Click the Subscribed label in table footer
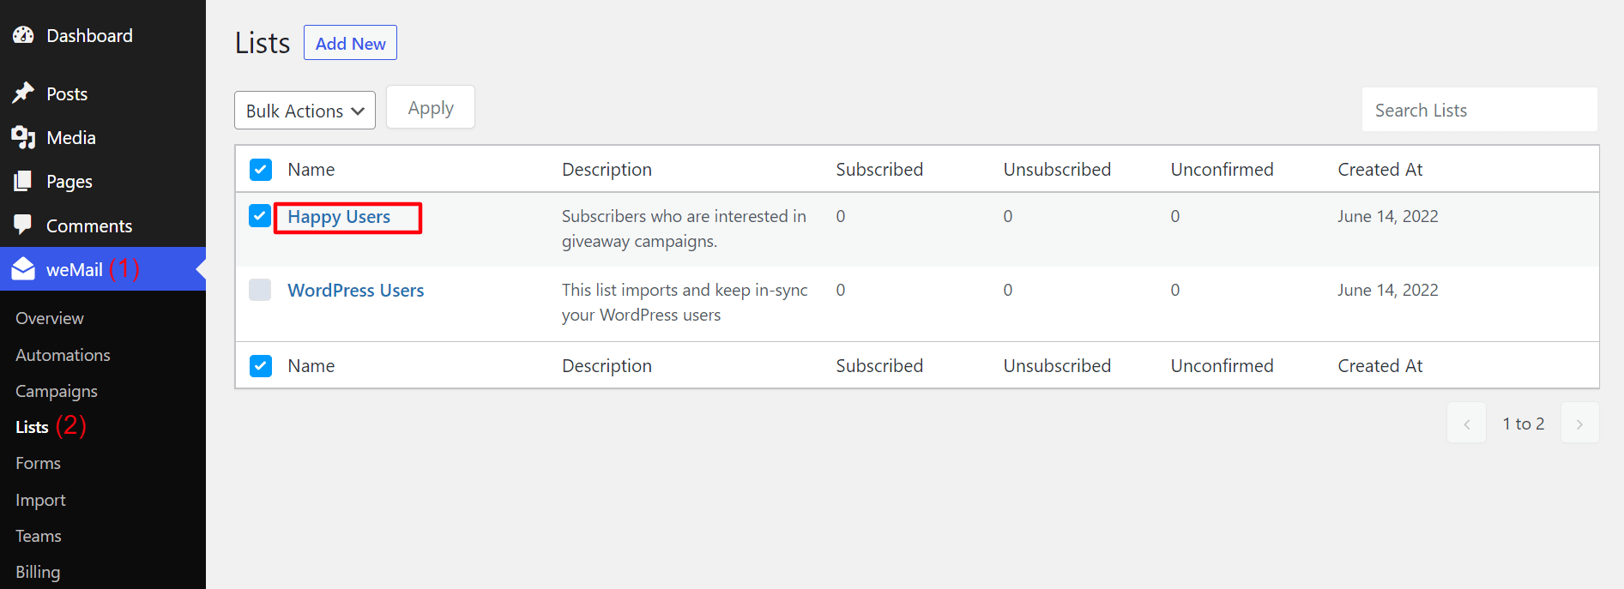 879,366
